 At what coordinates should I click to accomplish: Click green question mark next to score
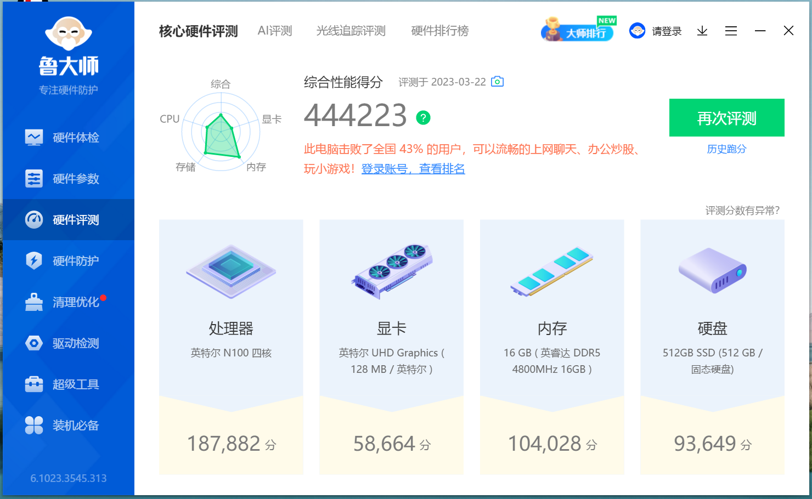(x=423, y=117)
